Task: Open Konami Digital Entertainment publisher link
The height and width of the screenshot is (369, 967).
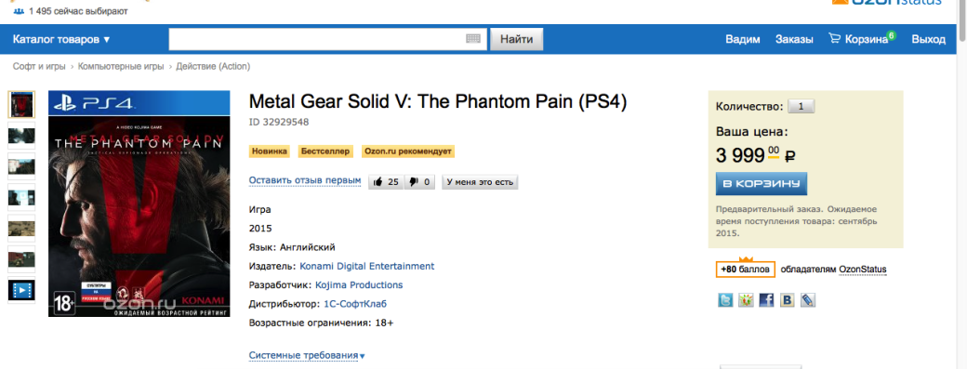Action: click(x=367, y=266)
